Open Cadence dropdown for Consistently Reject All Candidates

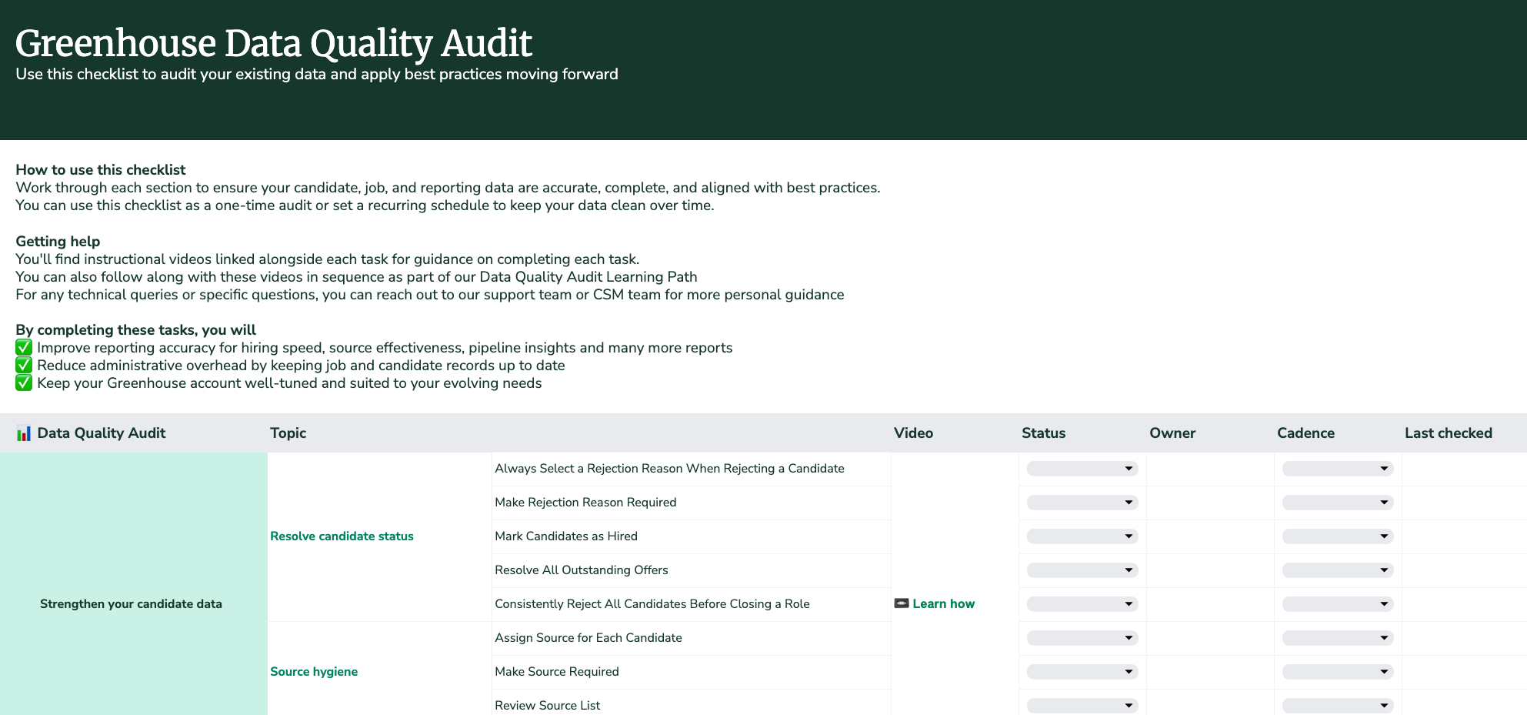coord(1337,604)
